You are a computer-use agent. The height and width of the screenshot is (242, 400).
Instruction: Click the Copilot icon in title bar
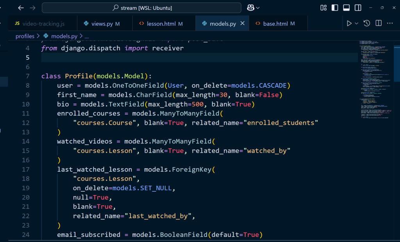[251, 8]
